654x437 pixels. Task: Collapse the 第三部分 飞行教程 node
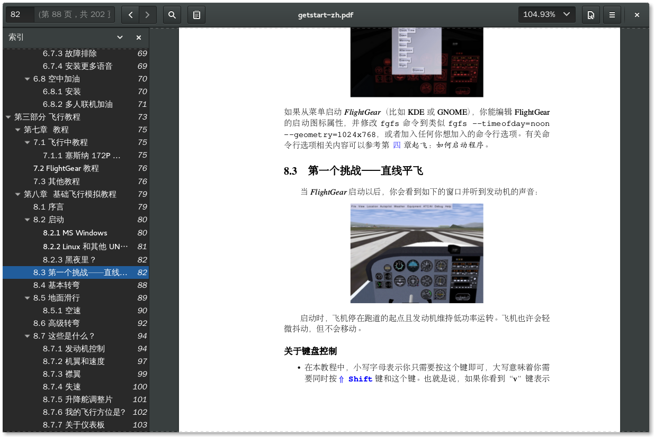click(8, 117)
